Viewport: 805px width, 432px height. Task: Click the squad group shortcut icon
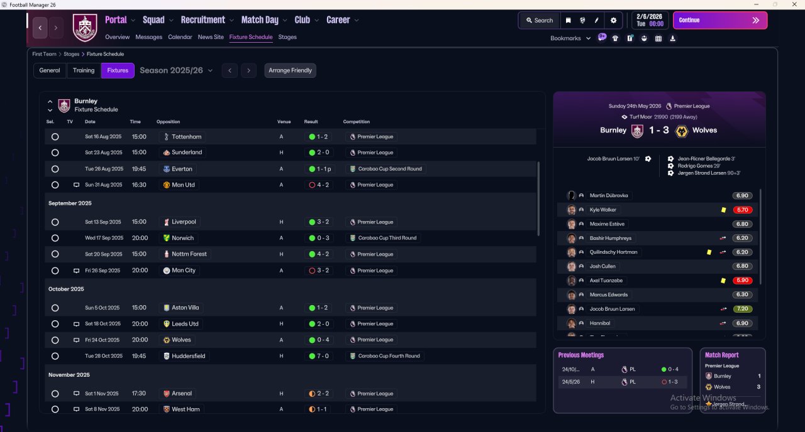click(x=644, y=38)
